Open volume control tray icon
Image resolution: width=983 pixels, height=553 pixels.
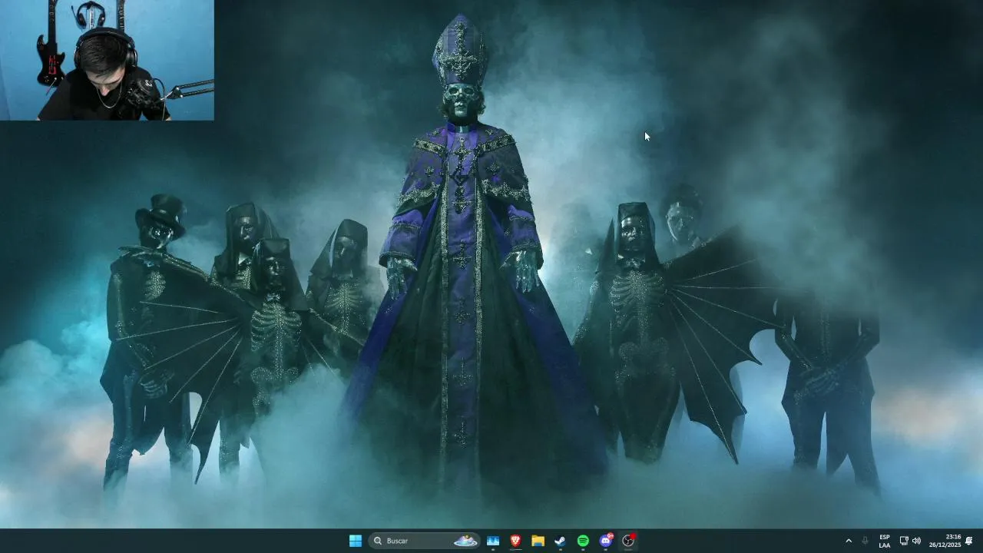(916, 541)
